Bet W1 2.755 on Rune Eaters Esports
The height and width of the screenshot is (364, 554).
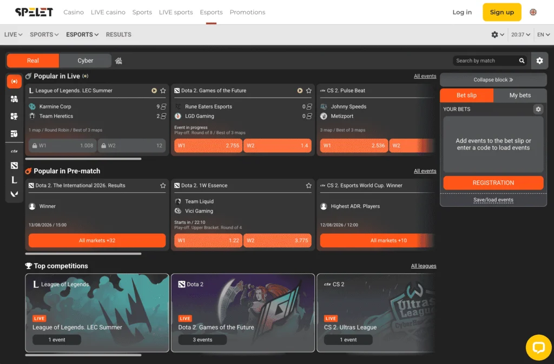pos(208,146)
